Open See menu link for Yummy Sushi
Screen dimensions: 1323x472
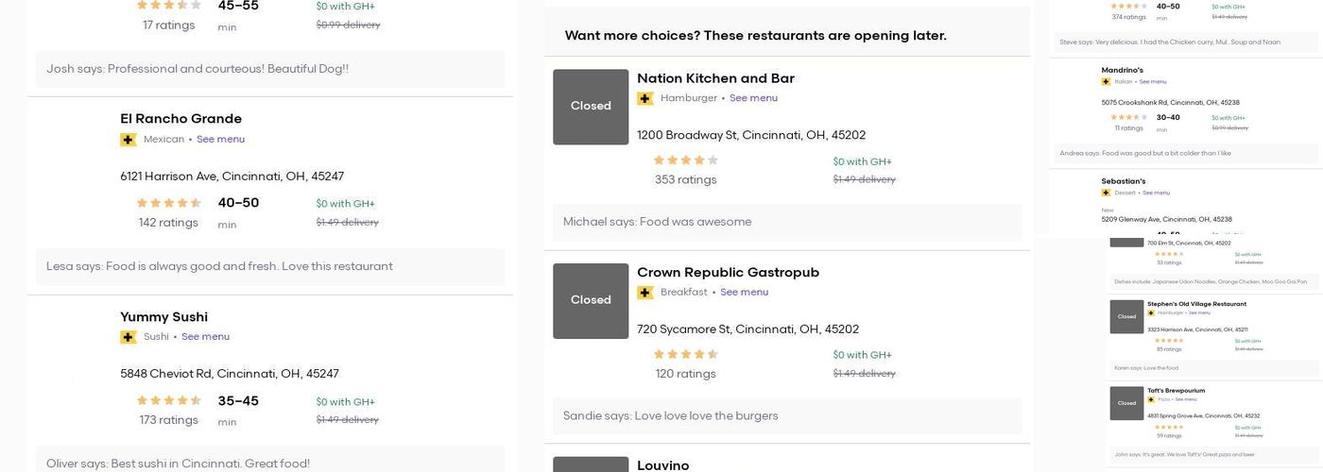(205, 337)
